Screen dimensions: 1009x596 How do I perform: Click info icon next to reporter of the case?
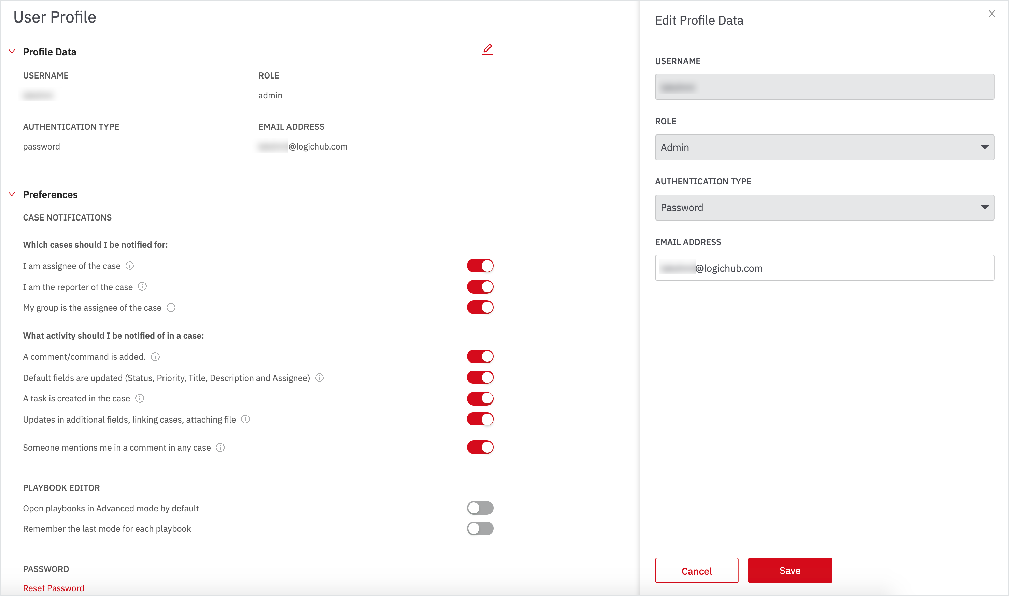tap(142, 287)
